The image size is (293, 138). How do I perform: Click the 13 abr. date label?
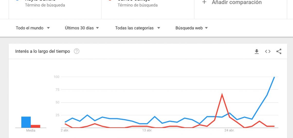[x=147, y=130]
